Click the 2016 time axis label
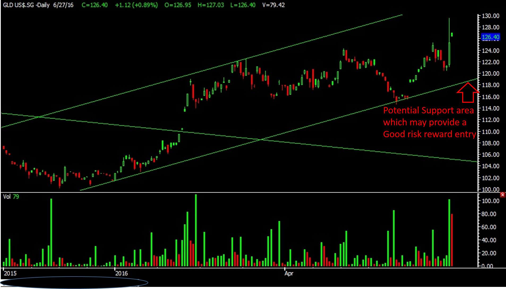Viewport: 506px width, 289px height. [121, 273]
